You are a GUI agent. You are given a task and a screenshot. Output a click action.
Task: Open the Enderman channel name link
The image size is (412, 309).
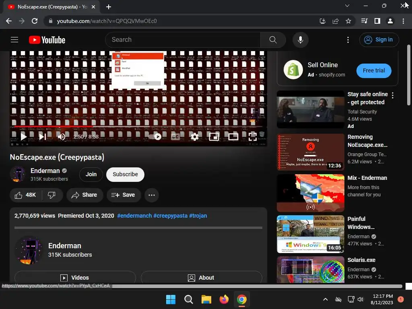[x=45, y=171]
